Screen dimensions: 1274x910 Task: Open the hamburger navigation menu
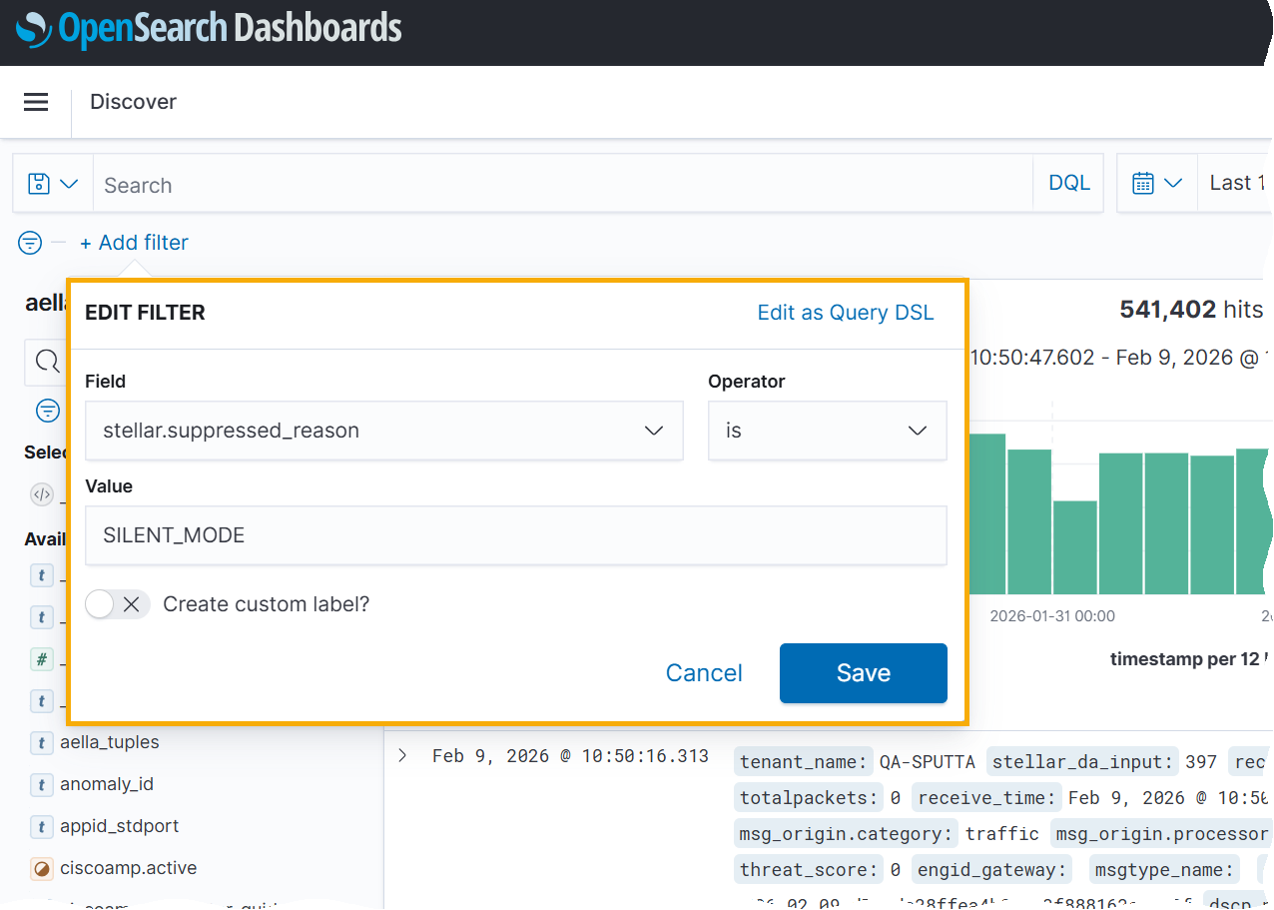click(x=36, y=102)
